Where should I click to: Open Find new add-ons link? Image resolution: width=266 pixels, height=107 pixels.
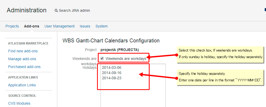coord(23,51)
